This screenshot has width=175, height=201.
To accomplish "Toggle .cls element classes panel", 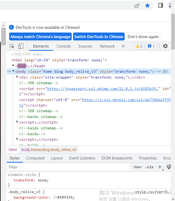I will [149, 167].
